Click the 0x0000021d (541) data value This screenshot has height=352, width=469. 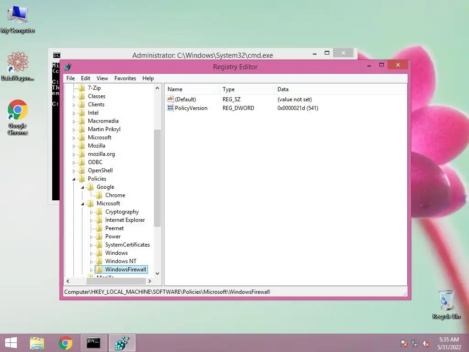[x=298, y=108]
